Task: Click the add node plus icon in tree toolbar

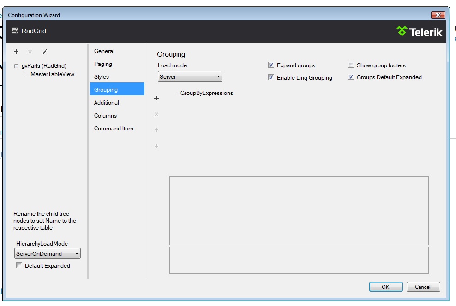Action: 16,52
